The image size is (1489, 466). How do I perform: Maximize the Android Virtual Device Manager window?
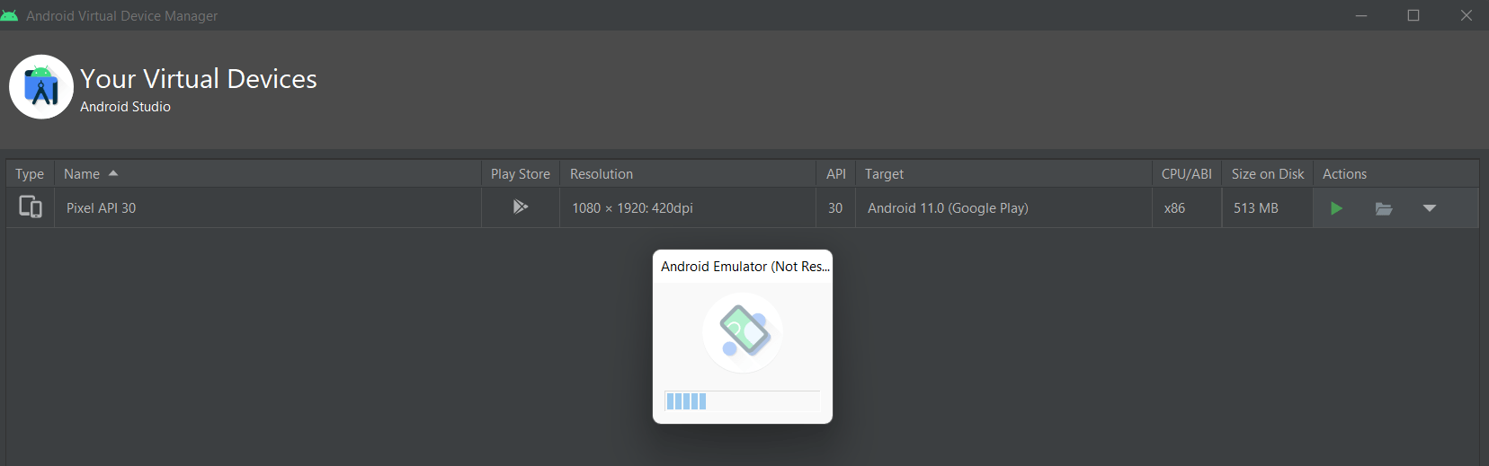[x=1413, y=15]
